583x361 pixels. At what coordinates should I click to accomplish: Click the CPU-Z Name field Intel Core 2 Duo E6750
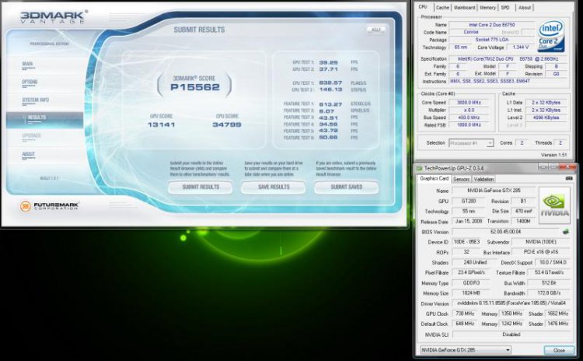[491, 25]
